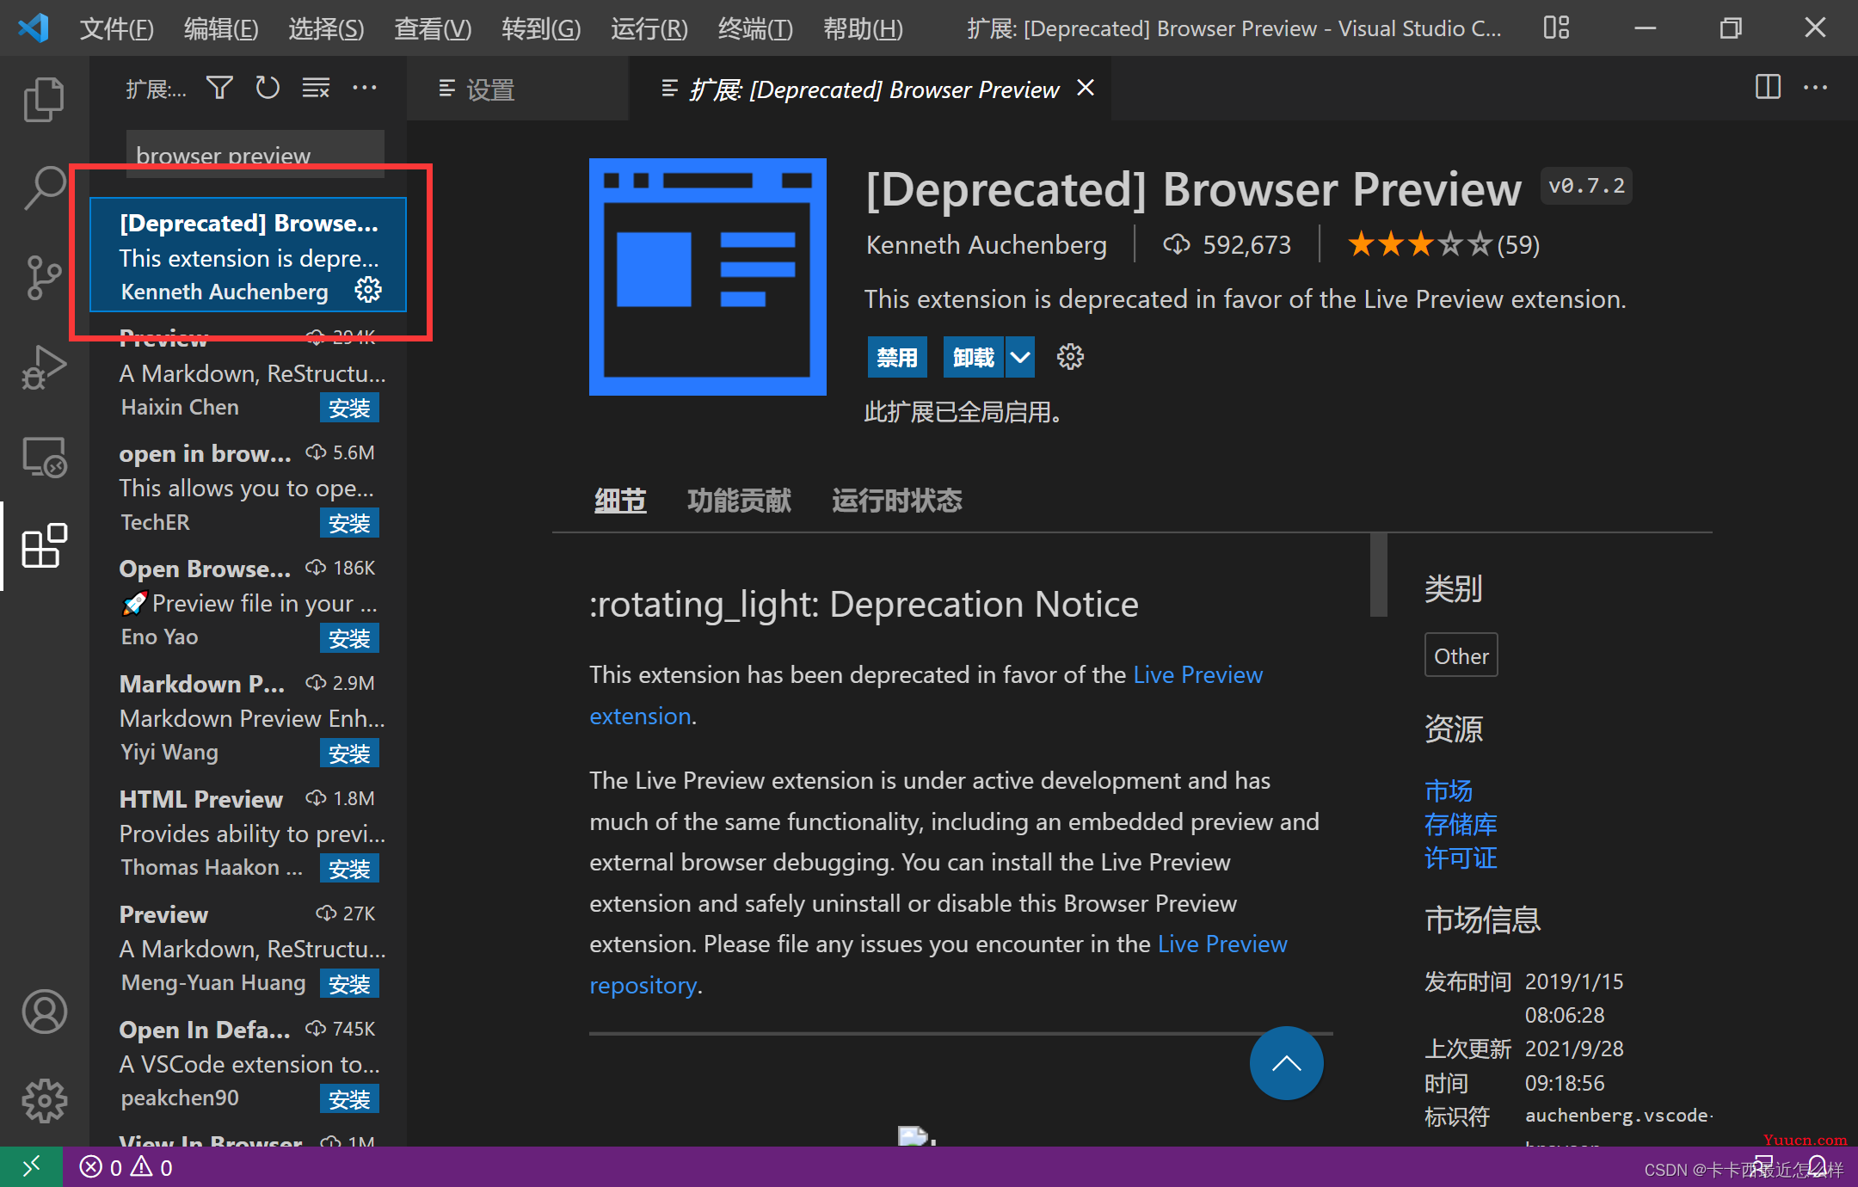Image resolution: width=1858 pixels, height=1187 pixels.
Task: Click the Other category tag
Action: (x=1461, y=655)
